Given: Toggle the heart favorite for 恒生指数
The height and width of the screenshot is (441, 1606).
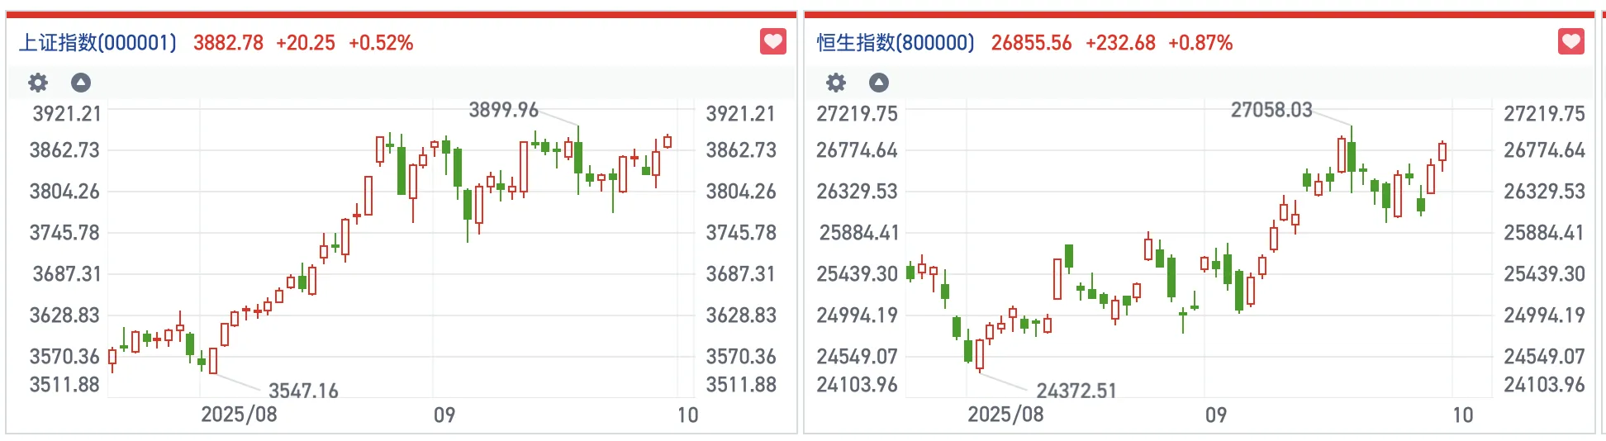Looking at the screenshot, I should pos(1571,42).
